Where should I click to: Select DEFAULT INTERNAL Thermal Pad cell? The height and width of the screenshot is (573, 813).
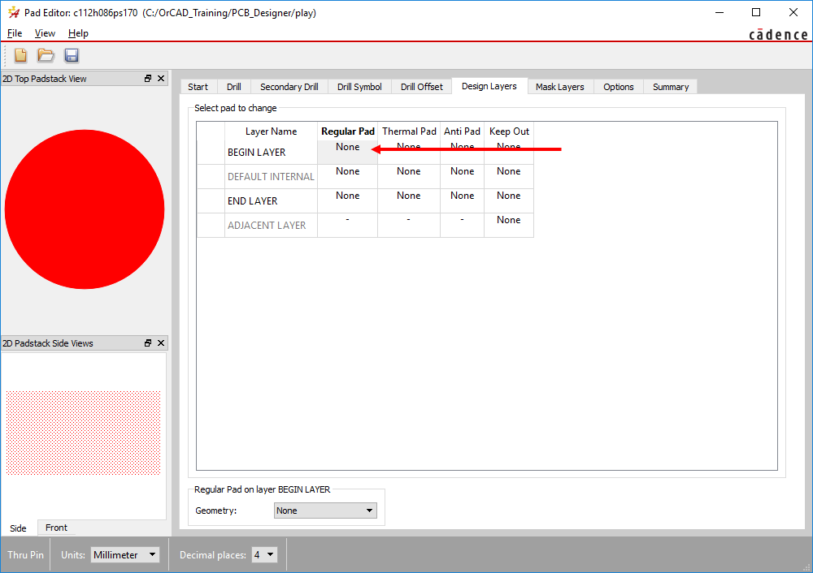(409, 176)
